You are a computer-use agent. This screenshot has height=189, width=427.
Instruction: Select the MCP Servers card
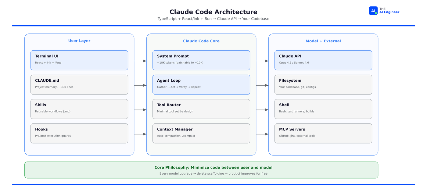click(x=323, y=134)
